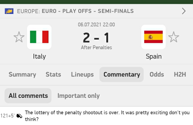Select the Commentary tab
The height and width of the screenshot is (125, 193).
point(122,74)
